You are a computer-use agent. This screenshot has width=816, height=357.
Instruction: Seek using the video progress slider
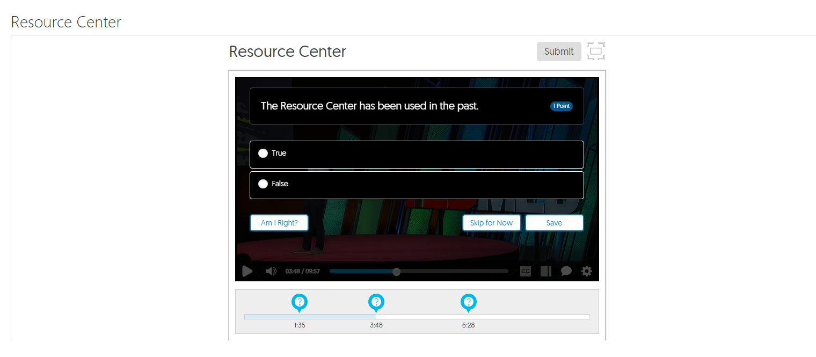(419, 272)
